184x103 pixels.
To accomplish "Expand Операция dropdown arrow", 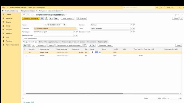I will [77, 28].
